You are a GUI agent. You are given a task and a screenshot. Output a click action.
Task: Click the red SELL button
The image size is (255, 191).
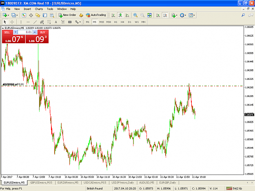tap(7, 32)
